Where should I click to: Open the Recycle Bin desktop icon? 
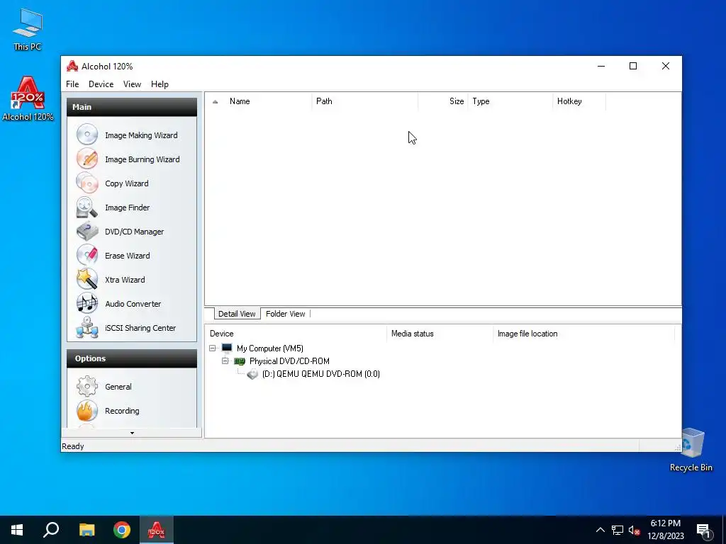pyautogui.click(x=691, y=450)
